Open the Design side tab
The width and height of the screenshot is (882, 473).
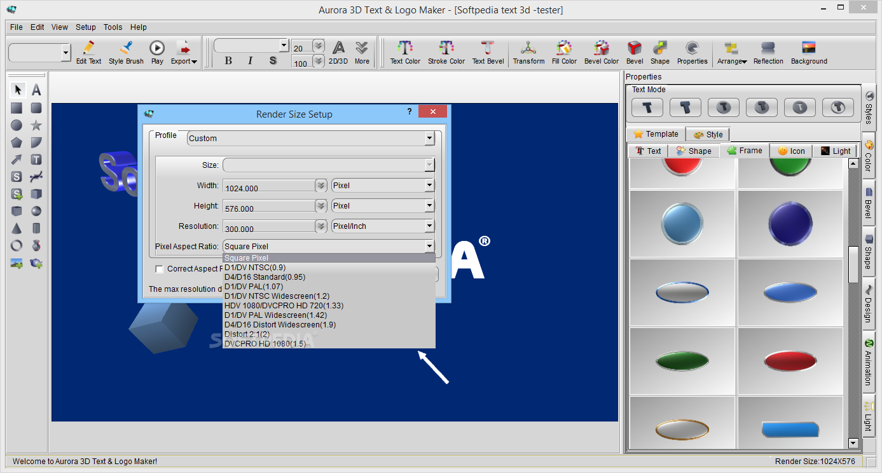tap(869, 303)
